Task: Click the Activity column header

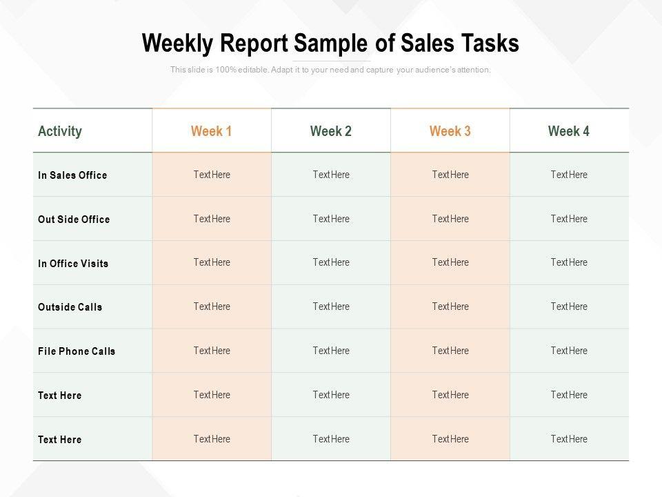Action: pyautogui.click(x=60, y=131)
